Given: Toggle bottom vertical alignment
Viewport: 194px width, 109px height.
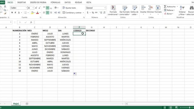Looking at the screenshot, I should coord(51,8).
